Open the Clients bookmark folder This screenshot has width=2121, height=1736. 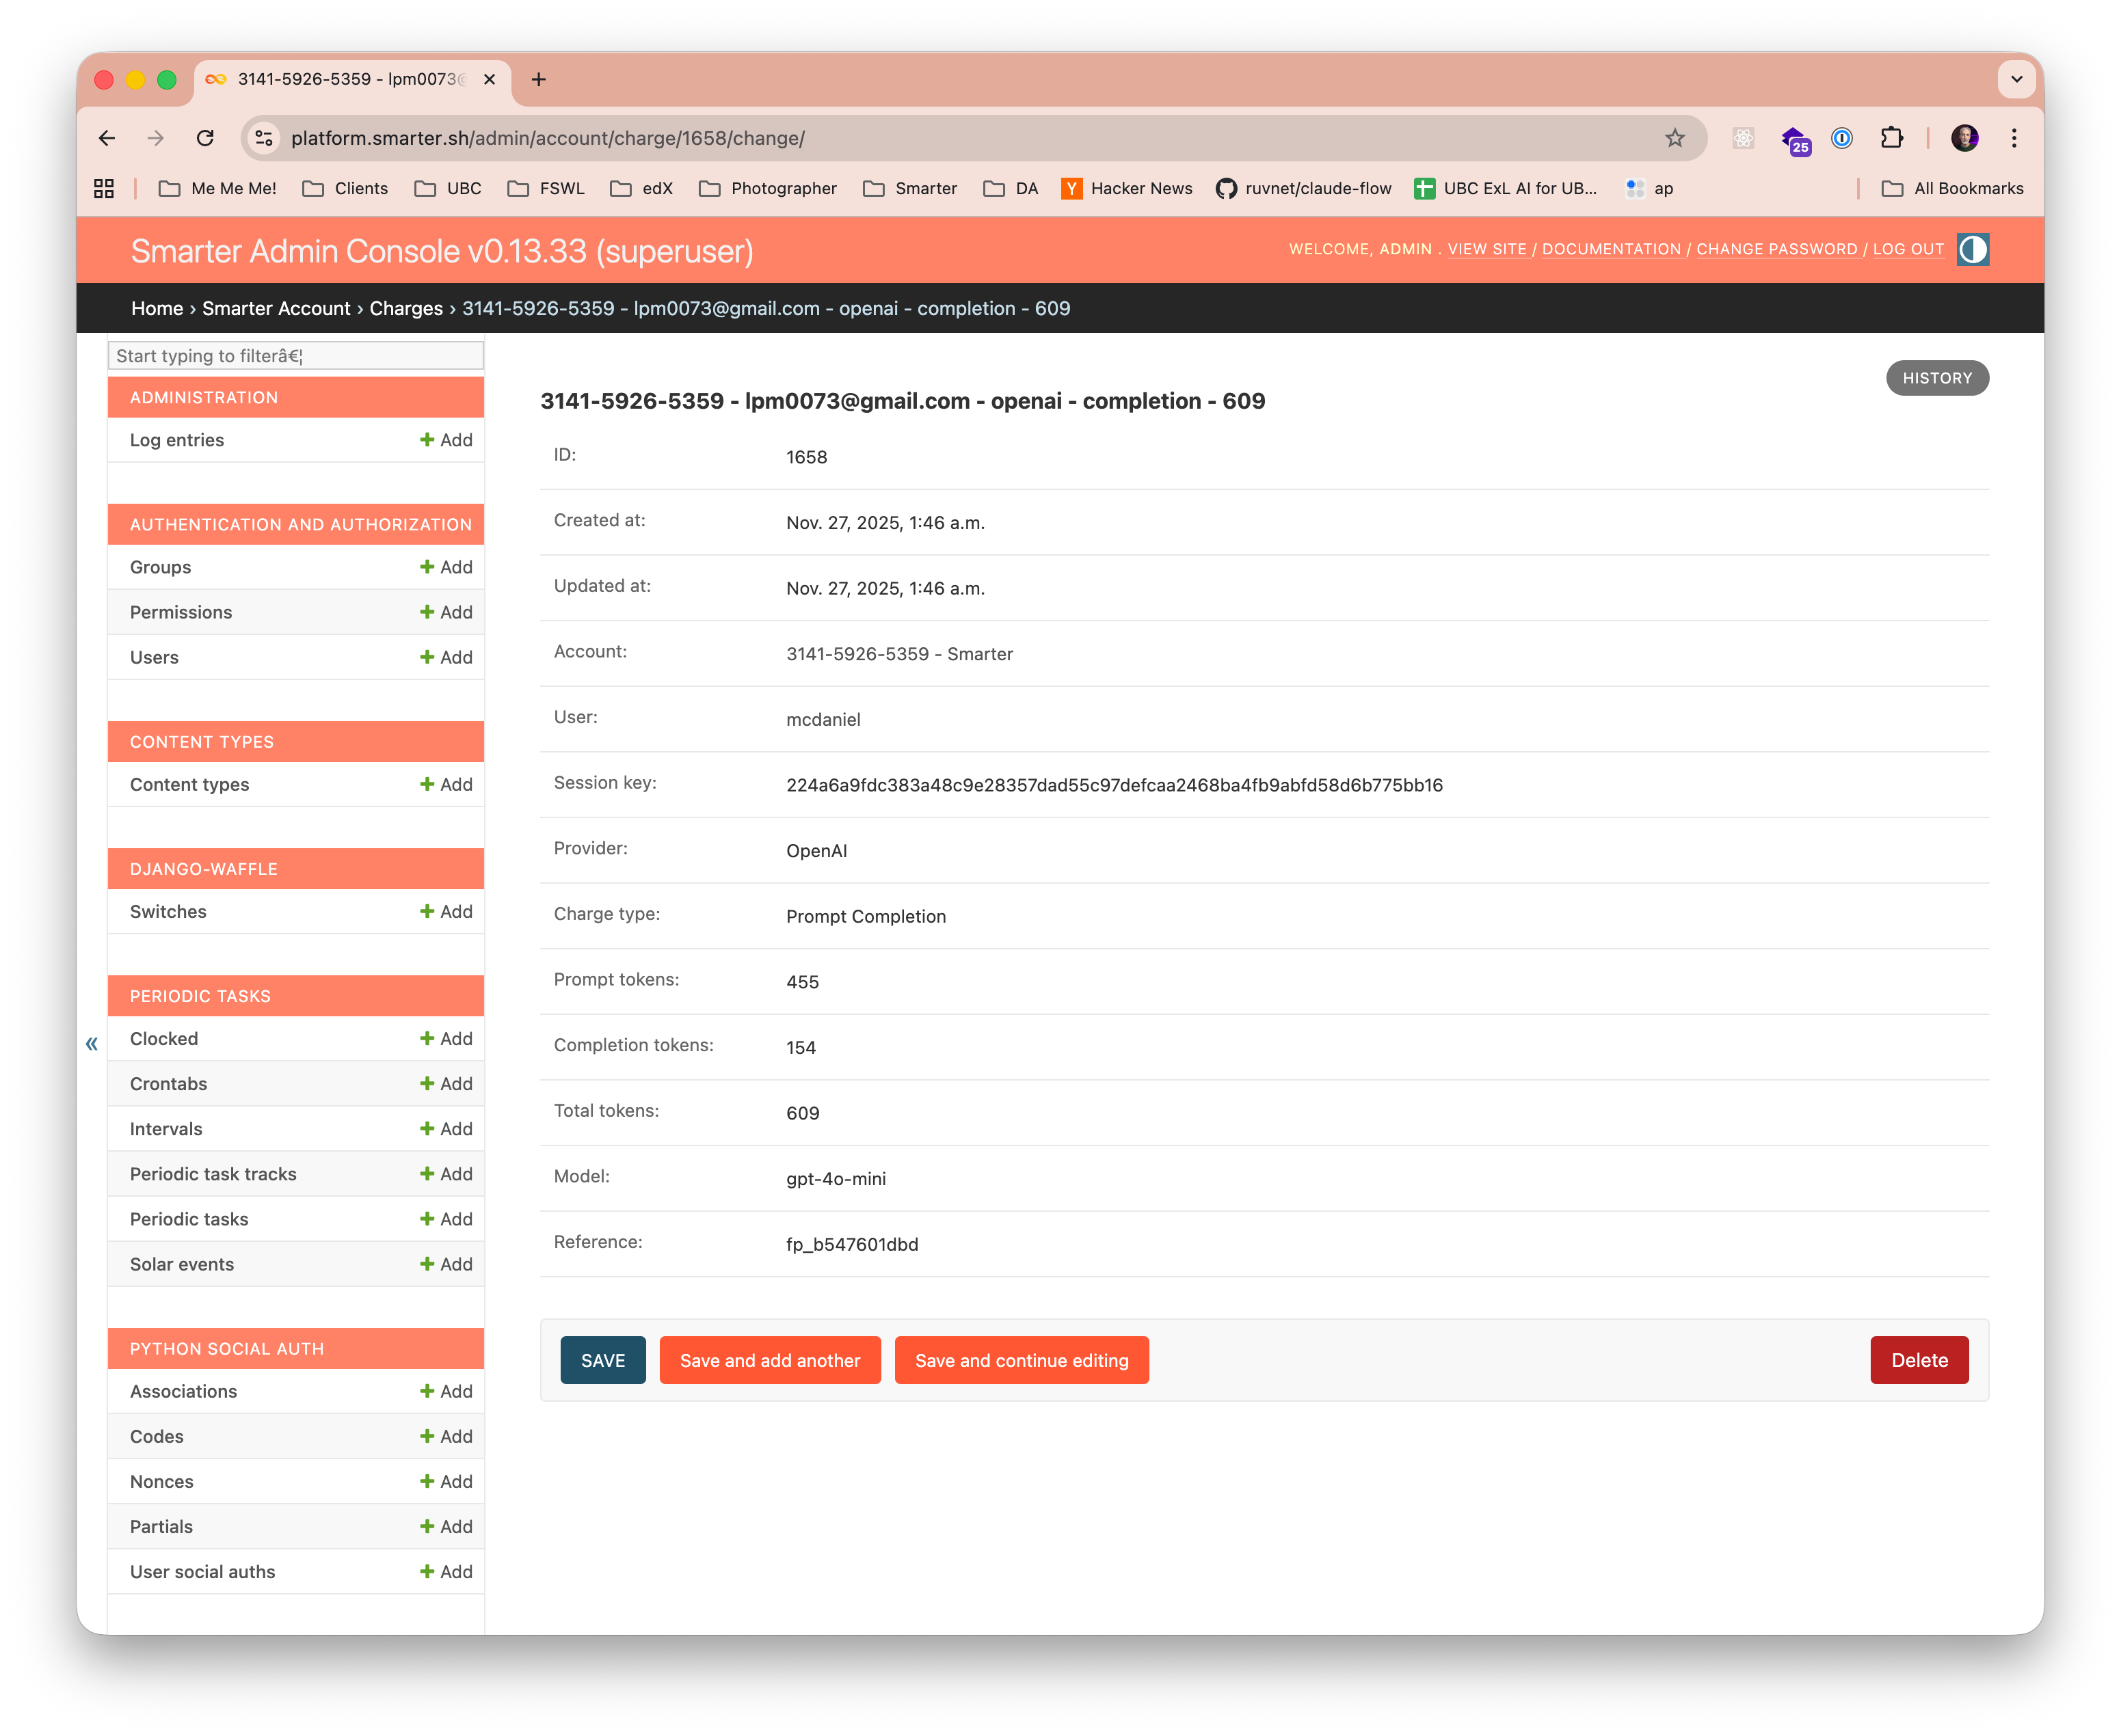(x=345, y=188)
